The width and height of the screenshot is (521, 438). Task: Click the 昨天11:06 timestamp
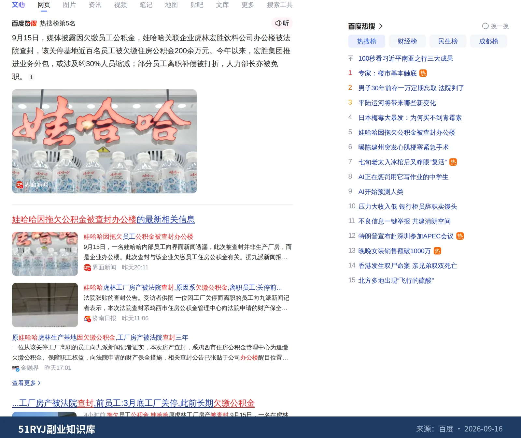tap(135, 318)
